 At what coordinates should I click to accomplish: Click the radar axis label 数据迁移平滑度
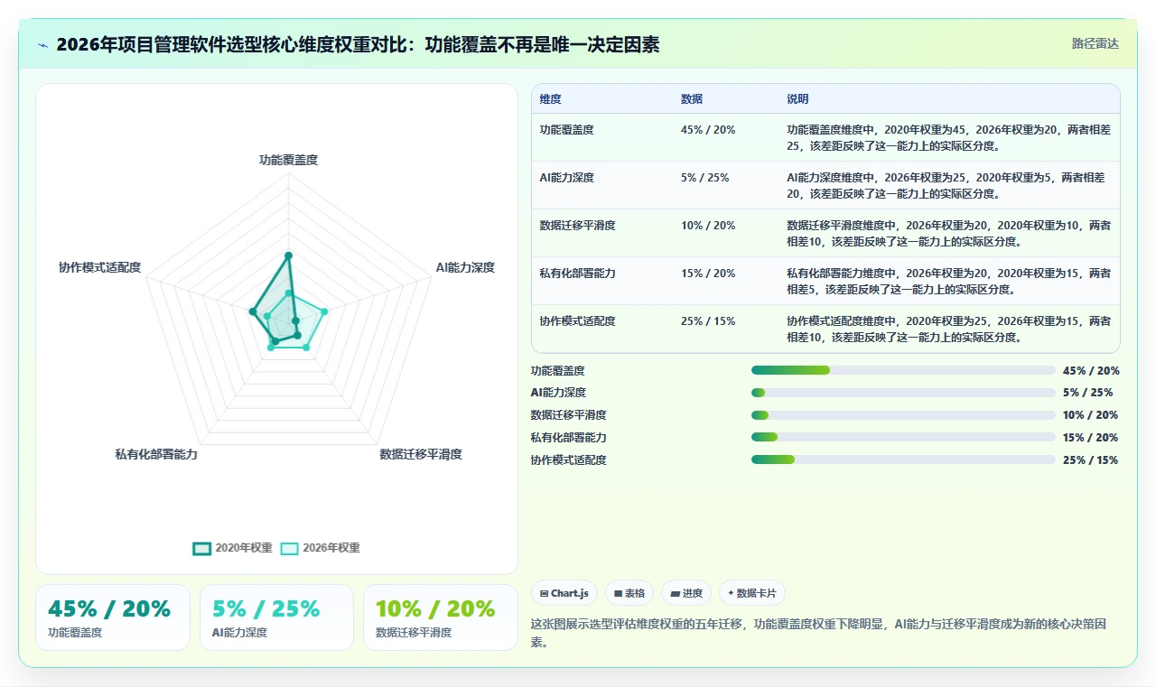[x=421, y=454]
